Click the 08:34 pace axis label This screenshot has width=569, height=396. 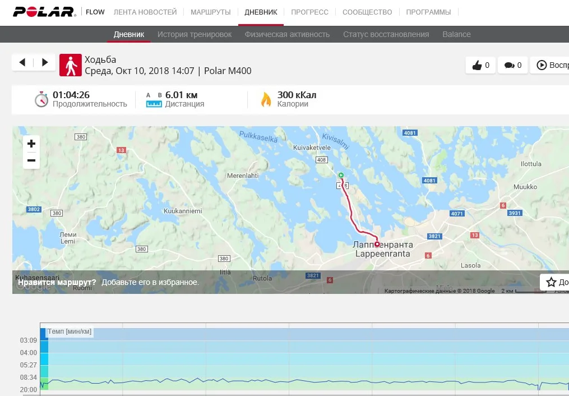pyautogui.click(x=28, y=377)
